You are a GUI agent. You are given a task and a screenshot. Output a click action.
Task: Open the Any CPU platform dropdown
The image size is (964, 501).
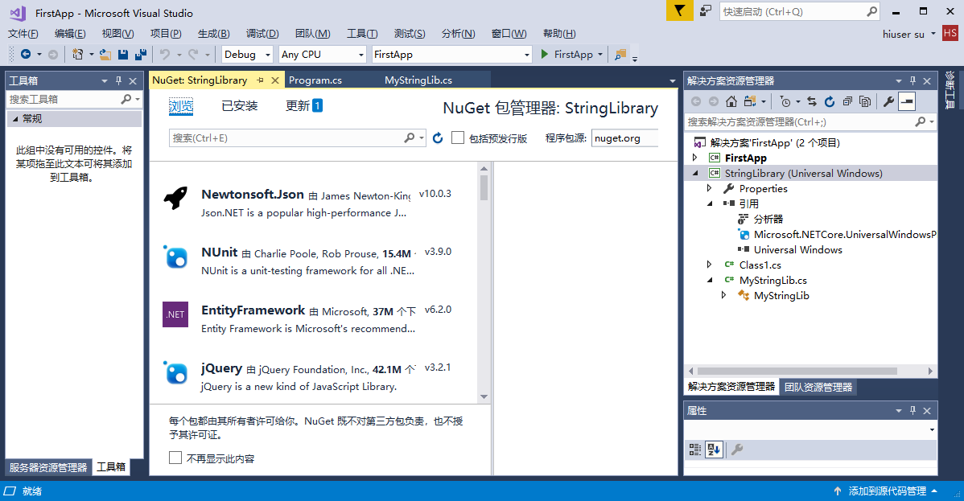[322, 55]
